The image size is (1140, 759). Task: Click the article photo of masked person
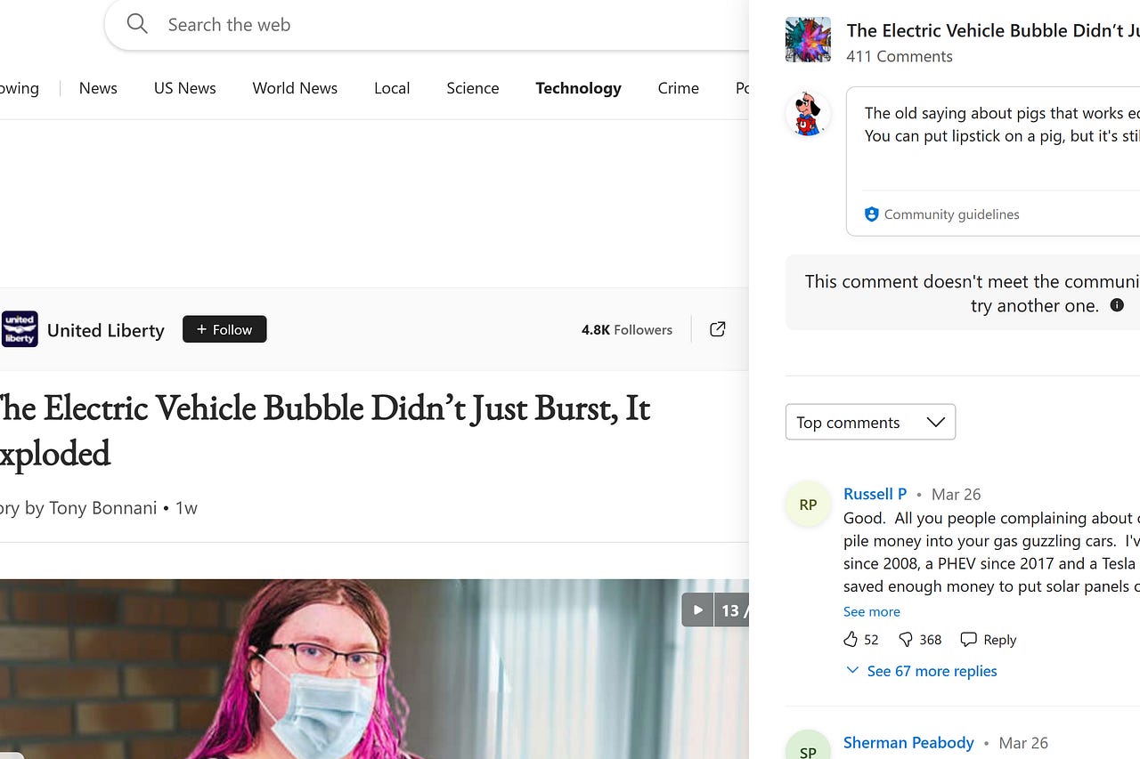coord(374,669)
